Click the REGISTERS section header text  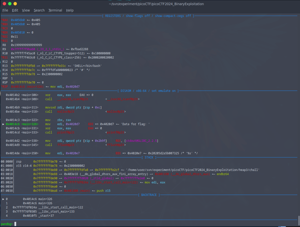click(148, 16)
